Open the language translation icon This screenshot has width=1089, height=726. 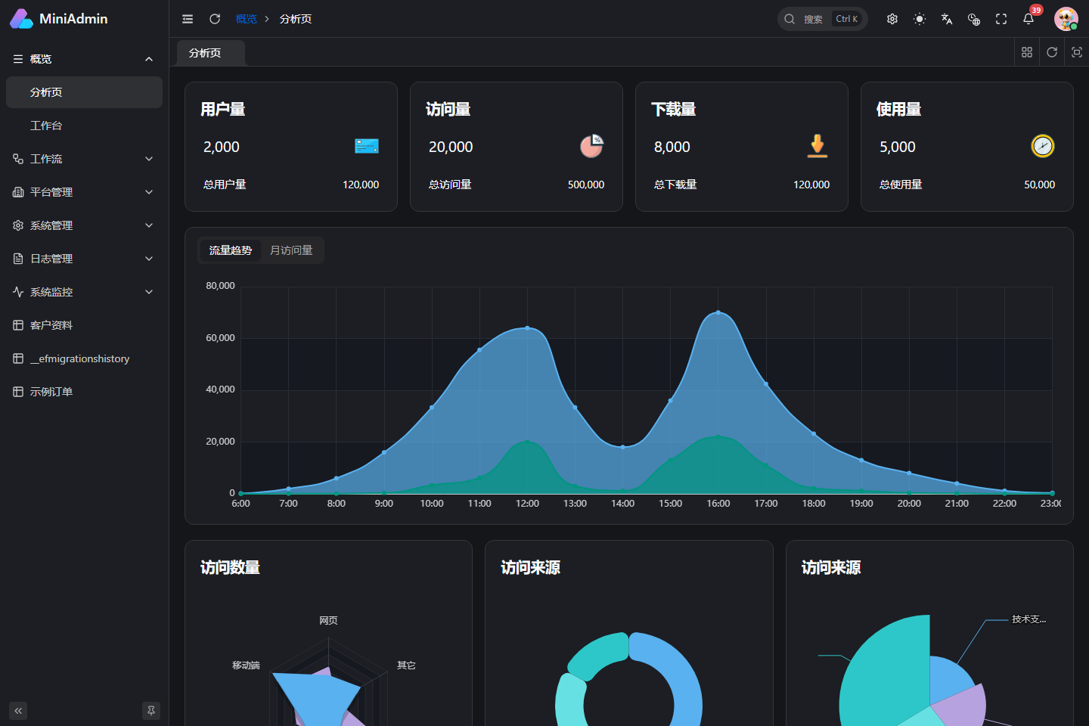tap(947, 19)
